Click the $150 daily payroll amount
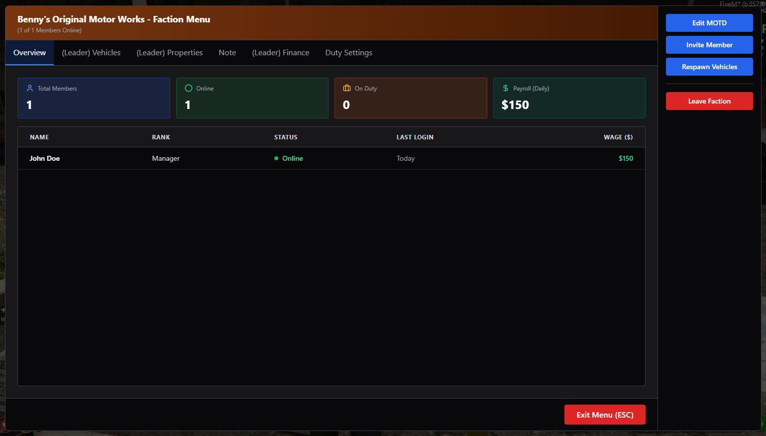The width and height of the screenshot is (766, 436). (x=515, y=105)
